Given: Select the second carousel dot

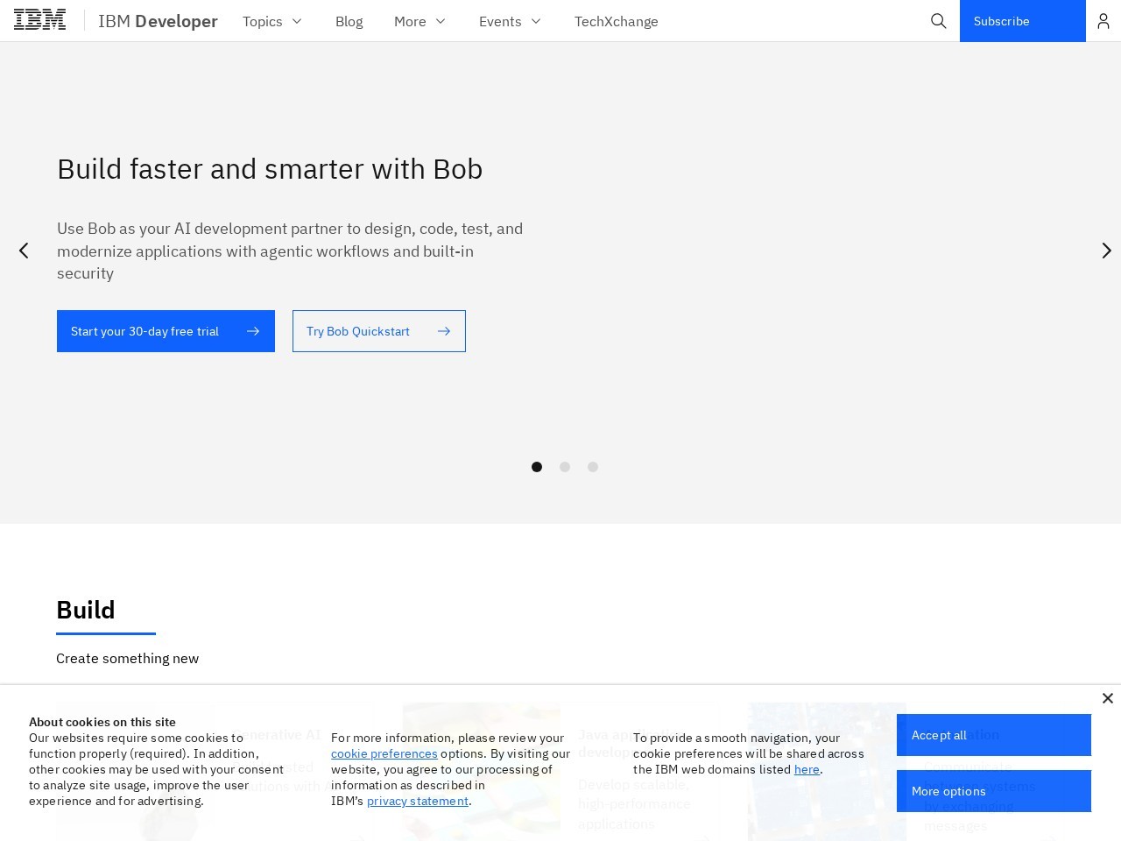Looking at the screenshot, I should (x=565, y=467).
